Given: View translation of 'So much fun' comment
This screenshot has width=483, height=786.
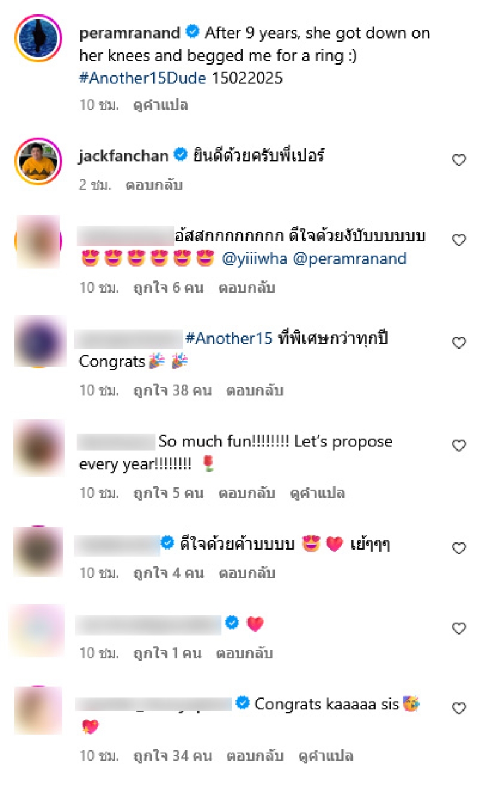Looking at the screenshot, I should pos(318,493).
